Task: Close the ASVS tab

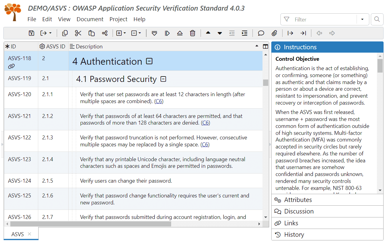Action: 29,234
